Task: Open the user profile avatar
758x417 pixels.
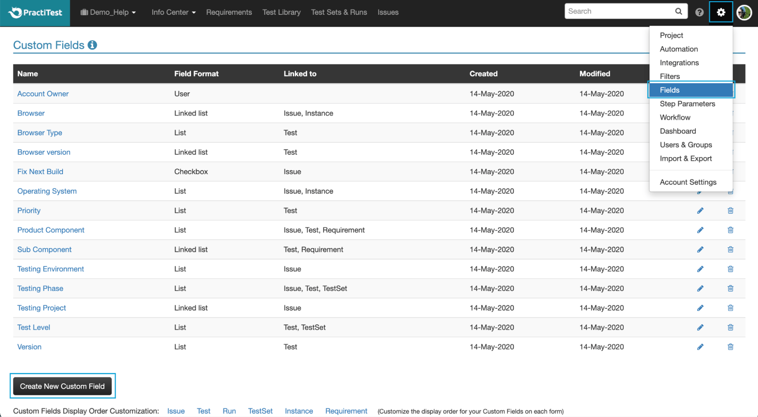Action: (744, 12)
